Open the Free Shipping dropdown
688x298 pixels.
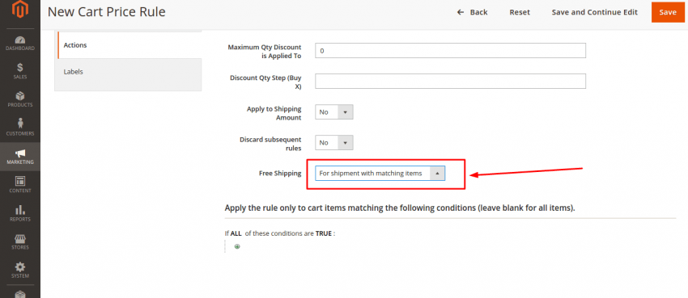[x=380, y=174]
